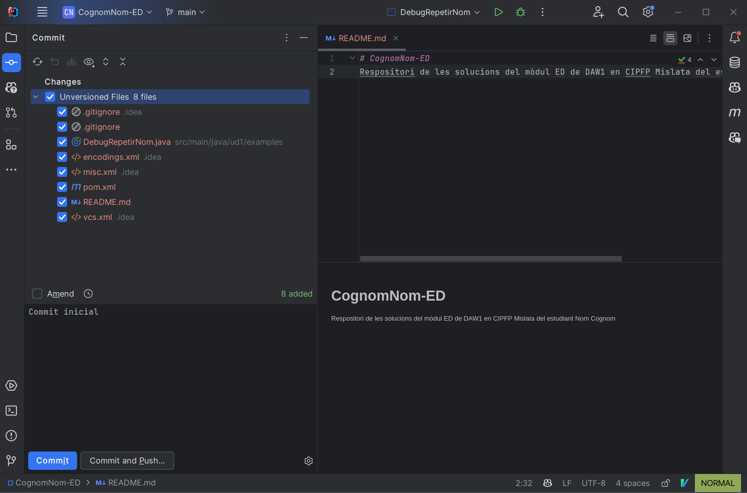Uncheck the vcs.xml checkbox
This screenshot has width=747, height=493.
point(62,217)
